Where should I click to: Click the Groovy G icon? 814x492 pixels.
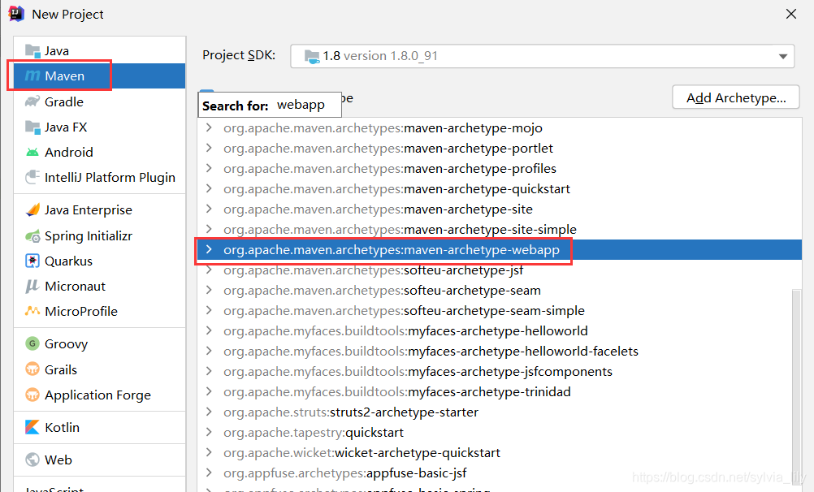tap(32, 343)
